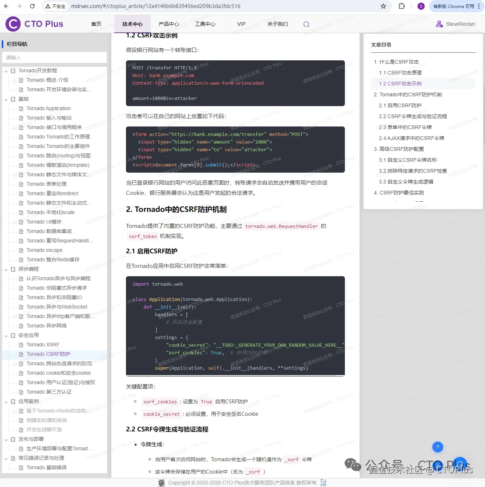Switch to the 产品中心 nav tab
This screenshot has width=485, height=487.
point(168,24)
